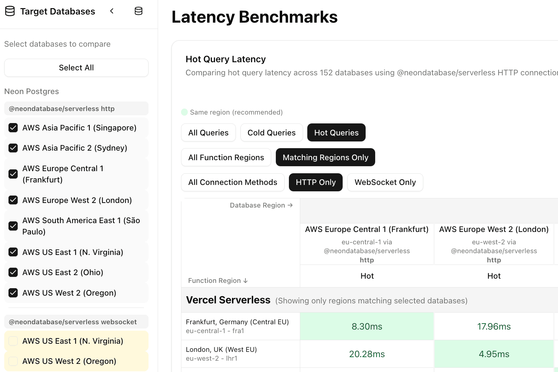Filter by WebSocket Only
This screenshot has height=372, width=558.
click(385, 182)
